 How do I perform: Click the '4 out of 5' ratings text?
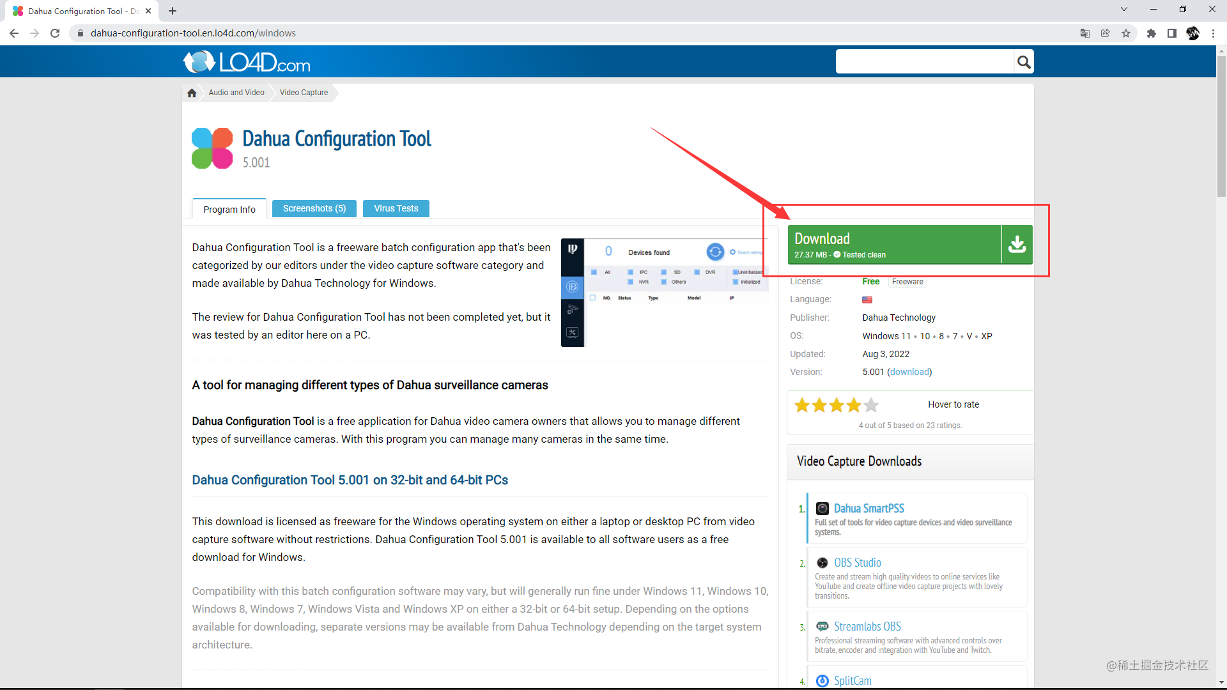point(910,425)
